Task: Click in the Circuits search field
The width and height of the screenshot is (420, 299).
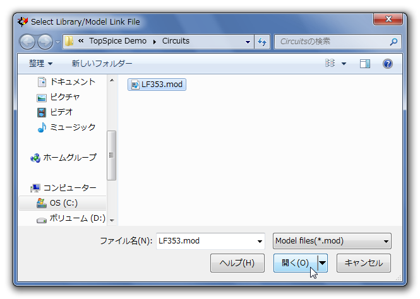Action: pyautogui.click(x=332, y=42)
